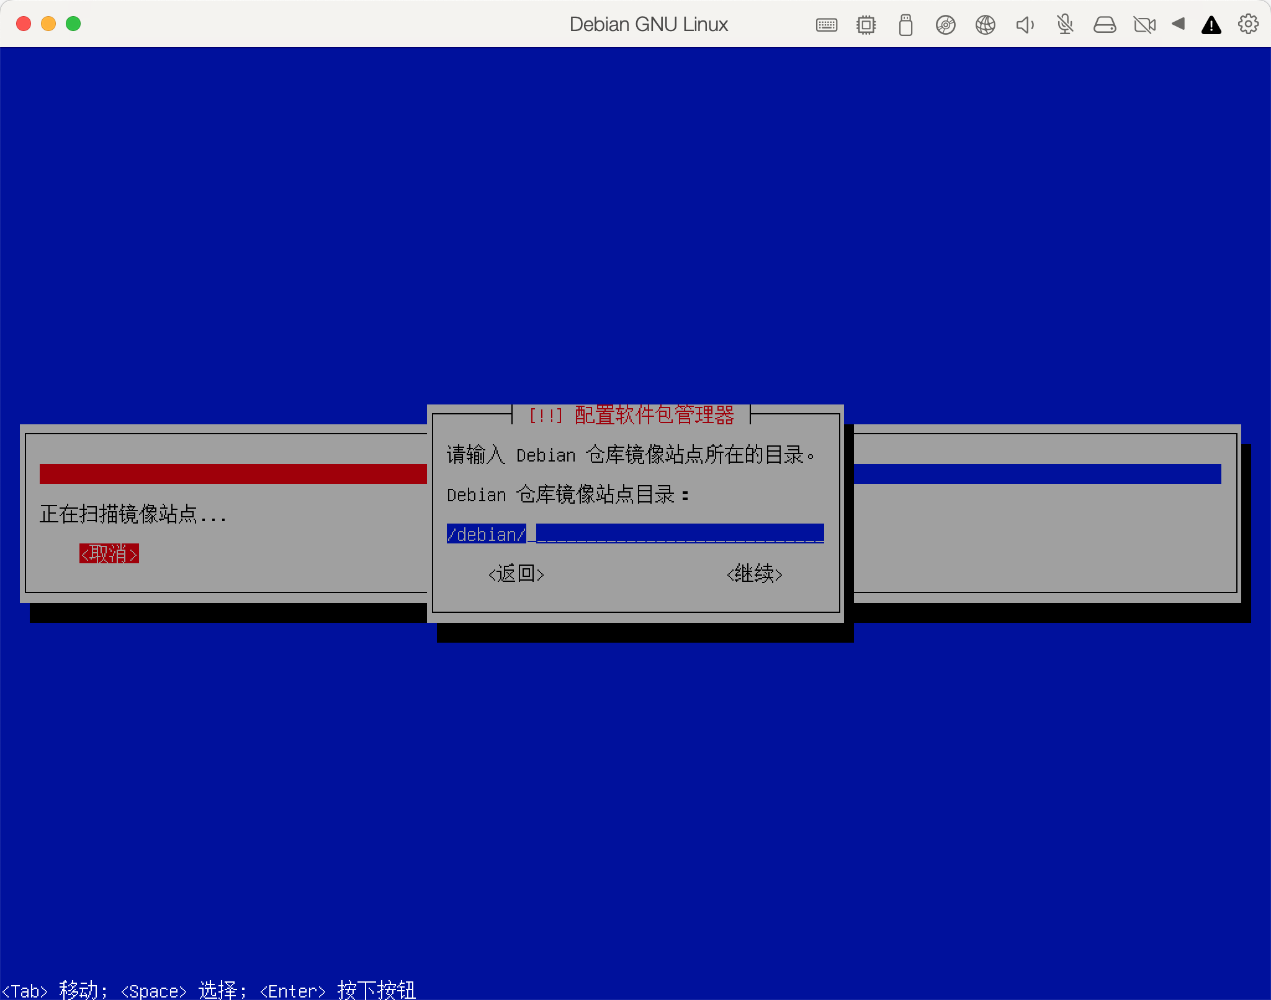
Task: Click the Debian 仓库镜像站点目录 label
Action: 567,494
